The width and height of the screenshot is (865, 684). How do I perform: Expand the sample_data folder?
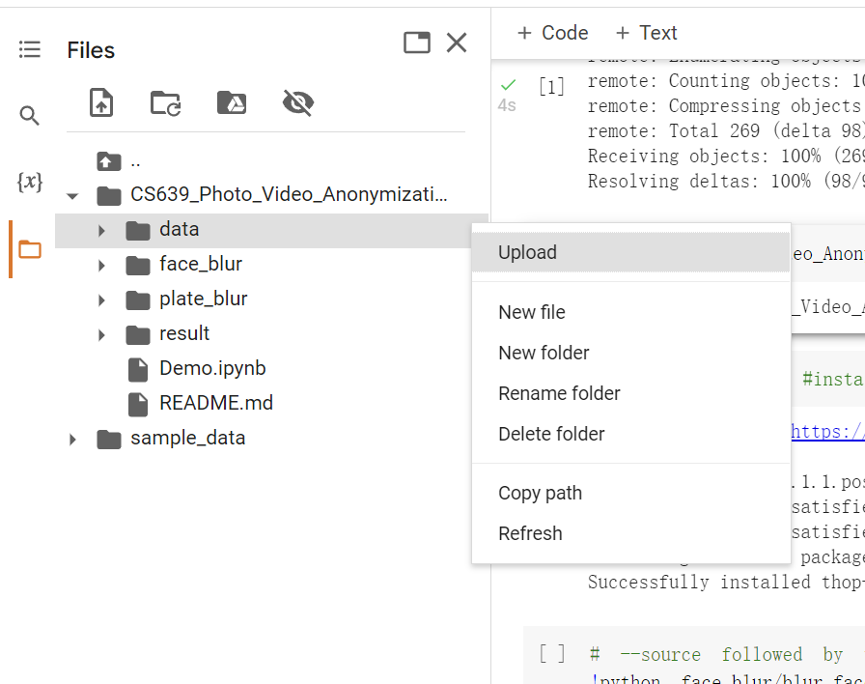pos(72,438)
